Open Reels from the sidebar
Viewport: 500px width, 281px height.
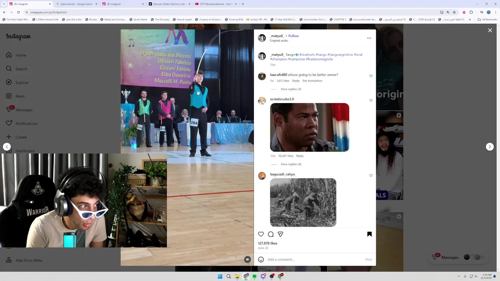15,96
